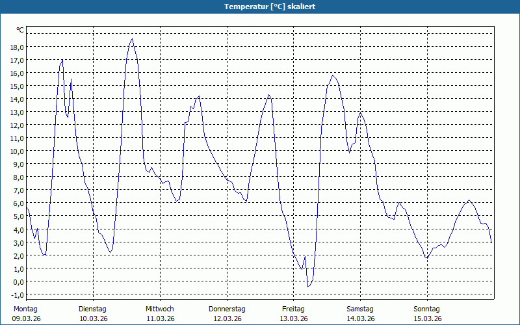The width and height of the screenshot is (520, 325).
Task: Click the 2,0 y-axis value
Action: click(x=19, y=255)
